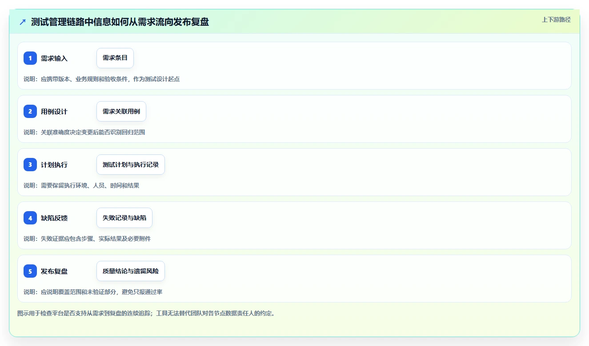Click the step 3 number badge
This screenshot has height=346, width=589.
pyautogui.click(x=30, y=165)
